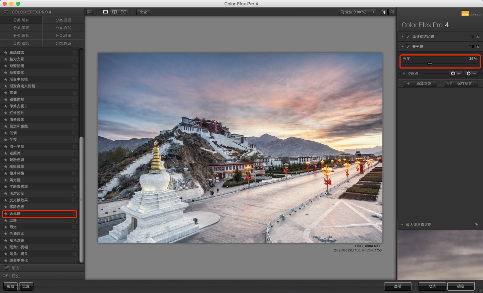Expand the 配方 recipes section
The image size is (483, 293).
[42, 268]
